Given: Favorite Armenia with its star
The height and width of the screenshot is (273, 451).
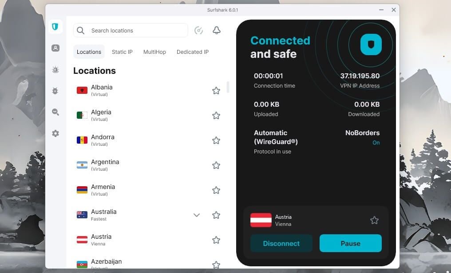Looking at the screenshot, I should (x=216, y=190).
